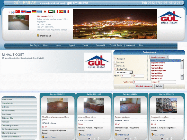Set currency to TL

tap(10, 12)
